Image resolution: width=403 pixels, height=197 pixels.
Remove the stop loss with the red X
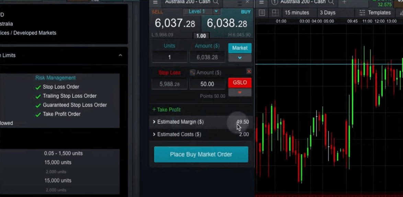[249, 71]
